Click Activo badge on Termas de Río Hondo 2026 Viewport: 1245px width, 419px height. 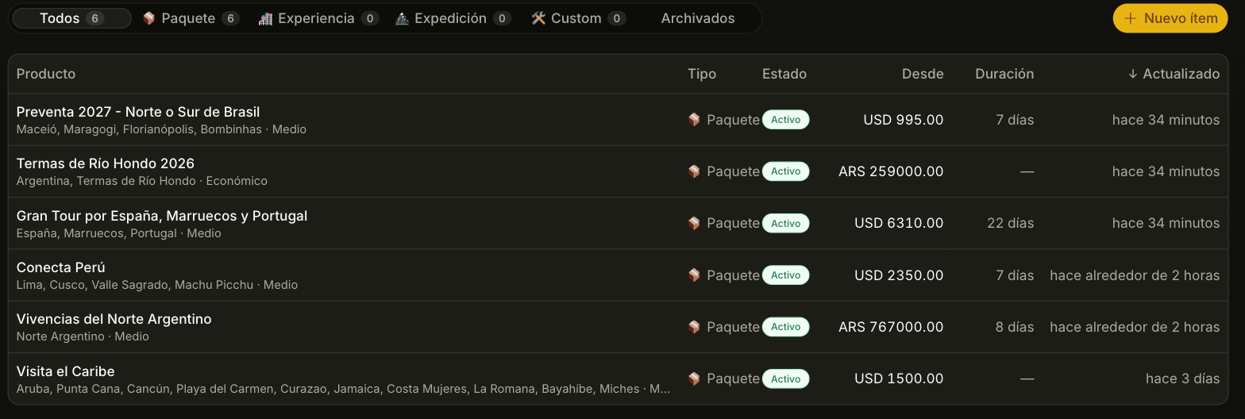pyautogui.click(x=785, y=171)
